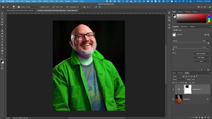This screenshot has height=119, width=212.
Task: Open the brush Flow dropdown arrow
Action: click(x=64, y=7)
